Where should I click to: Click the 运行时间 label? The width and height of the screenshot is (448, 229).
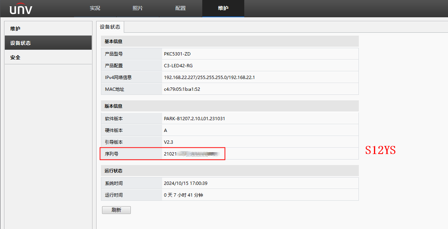click(x=114, y=195)
